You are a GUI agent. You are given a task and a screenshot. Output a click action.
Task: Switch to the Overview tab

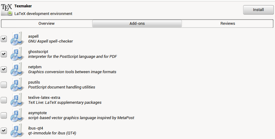[x=47, y=24]
